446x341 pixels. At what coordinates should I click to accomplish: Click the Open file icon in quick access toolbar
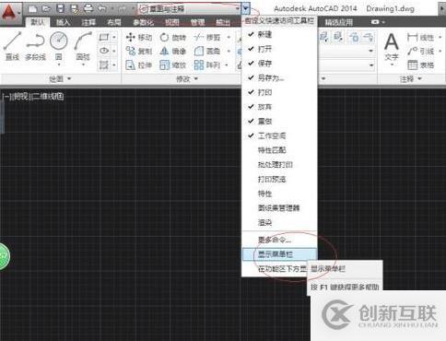click(46, 9)
